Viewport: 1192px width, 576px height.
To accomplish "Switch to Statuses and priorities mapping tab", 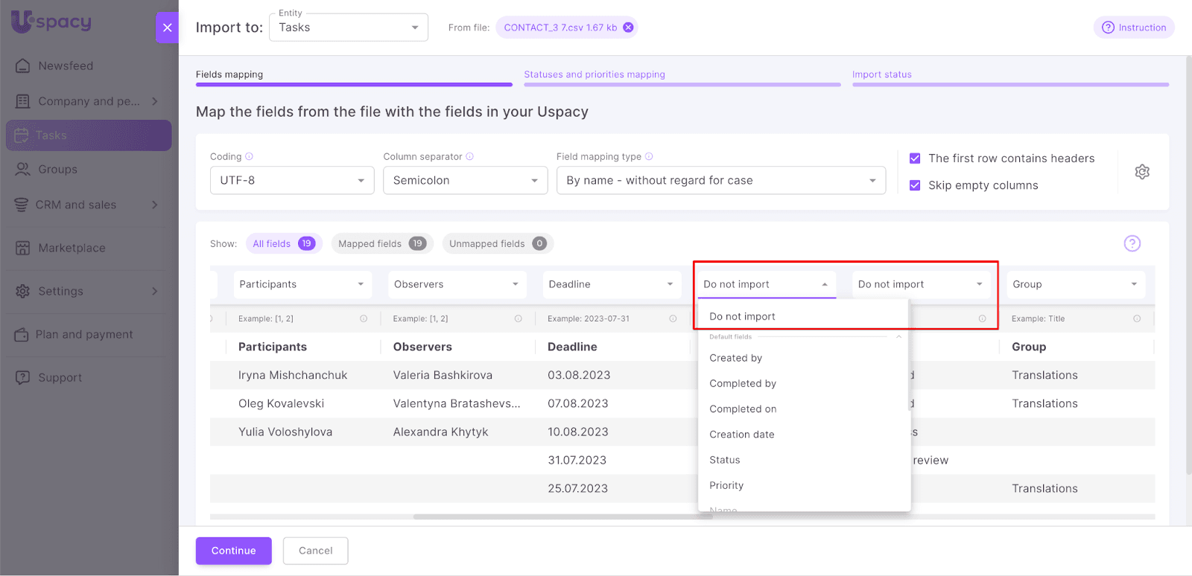I will coord(594,74).
